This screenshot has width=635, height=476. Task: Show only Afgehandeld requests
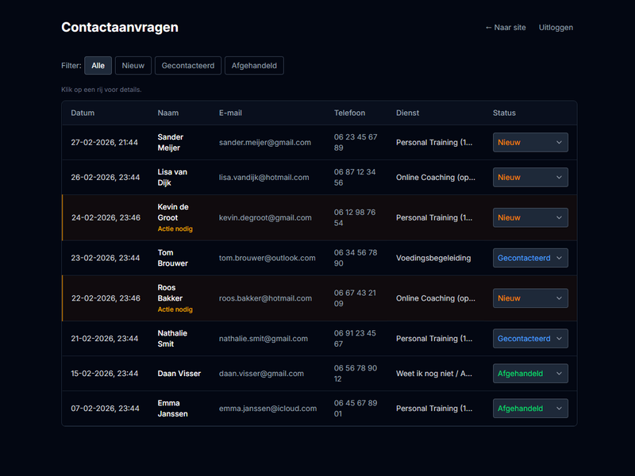point(254,66)
